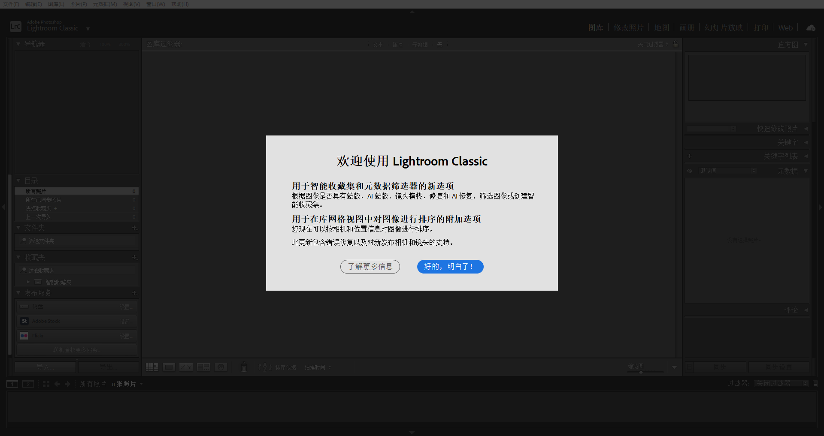This screenshot has height=436, width=824.
Task: Expand the 快速修改照片 panel
Action: [x=806, y=129]
